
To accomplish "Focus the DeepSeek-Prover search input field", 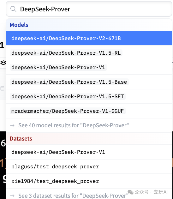I will [x=89, y=9].
